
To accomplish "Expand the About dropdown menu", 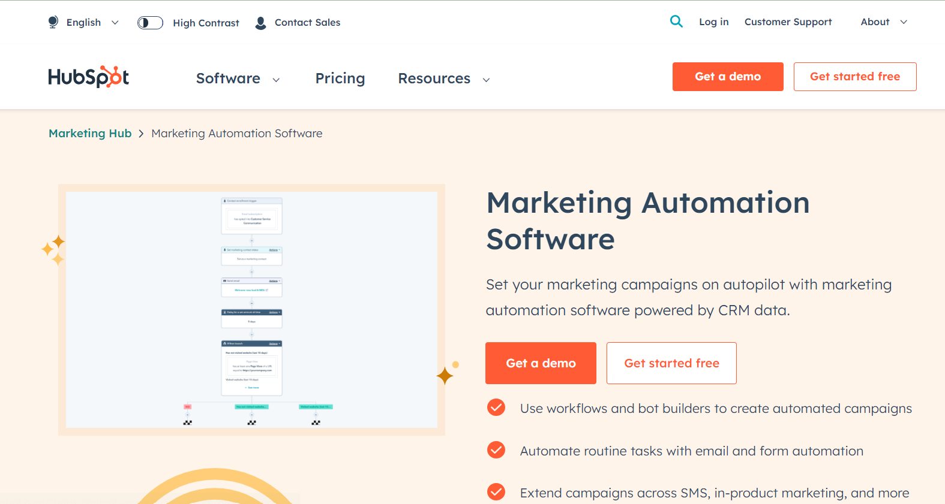I will click(884, 22).
